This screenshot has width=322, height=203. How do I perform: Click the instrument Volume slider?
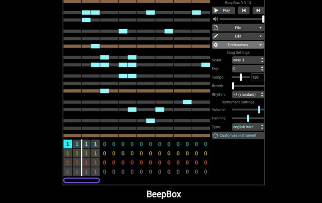coord(248,110)
